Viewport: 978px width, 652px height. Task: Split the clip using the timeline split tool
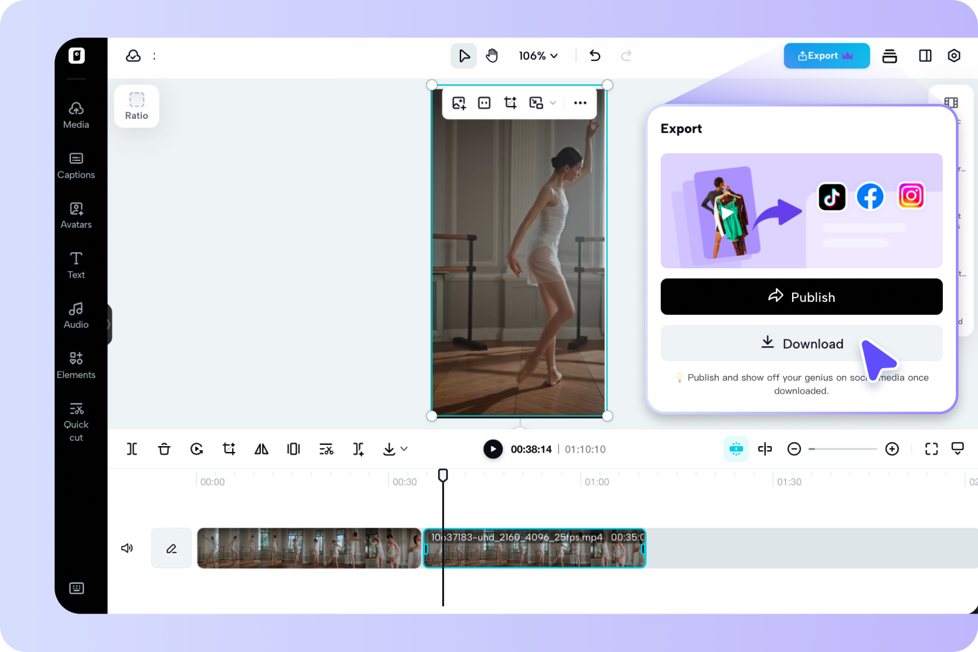coord(132,449)
